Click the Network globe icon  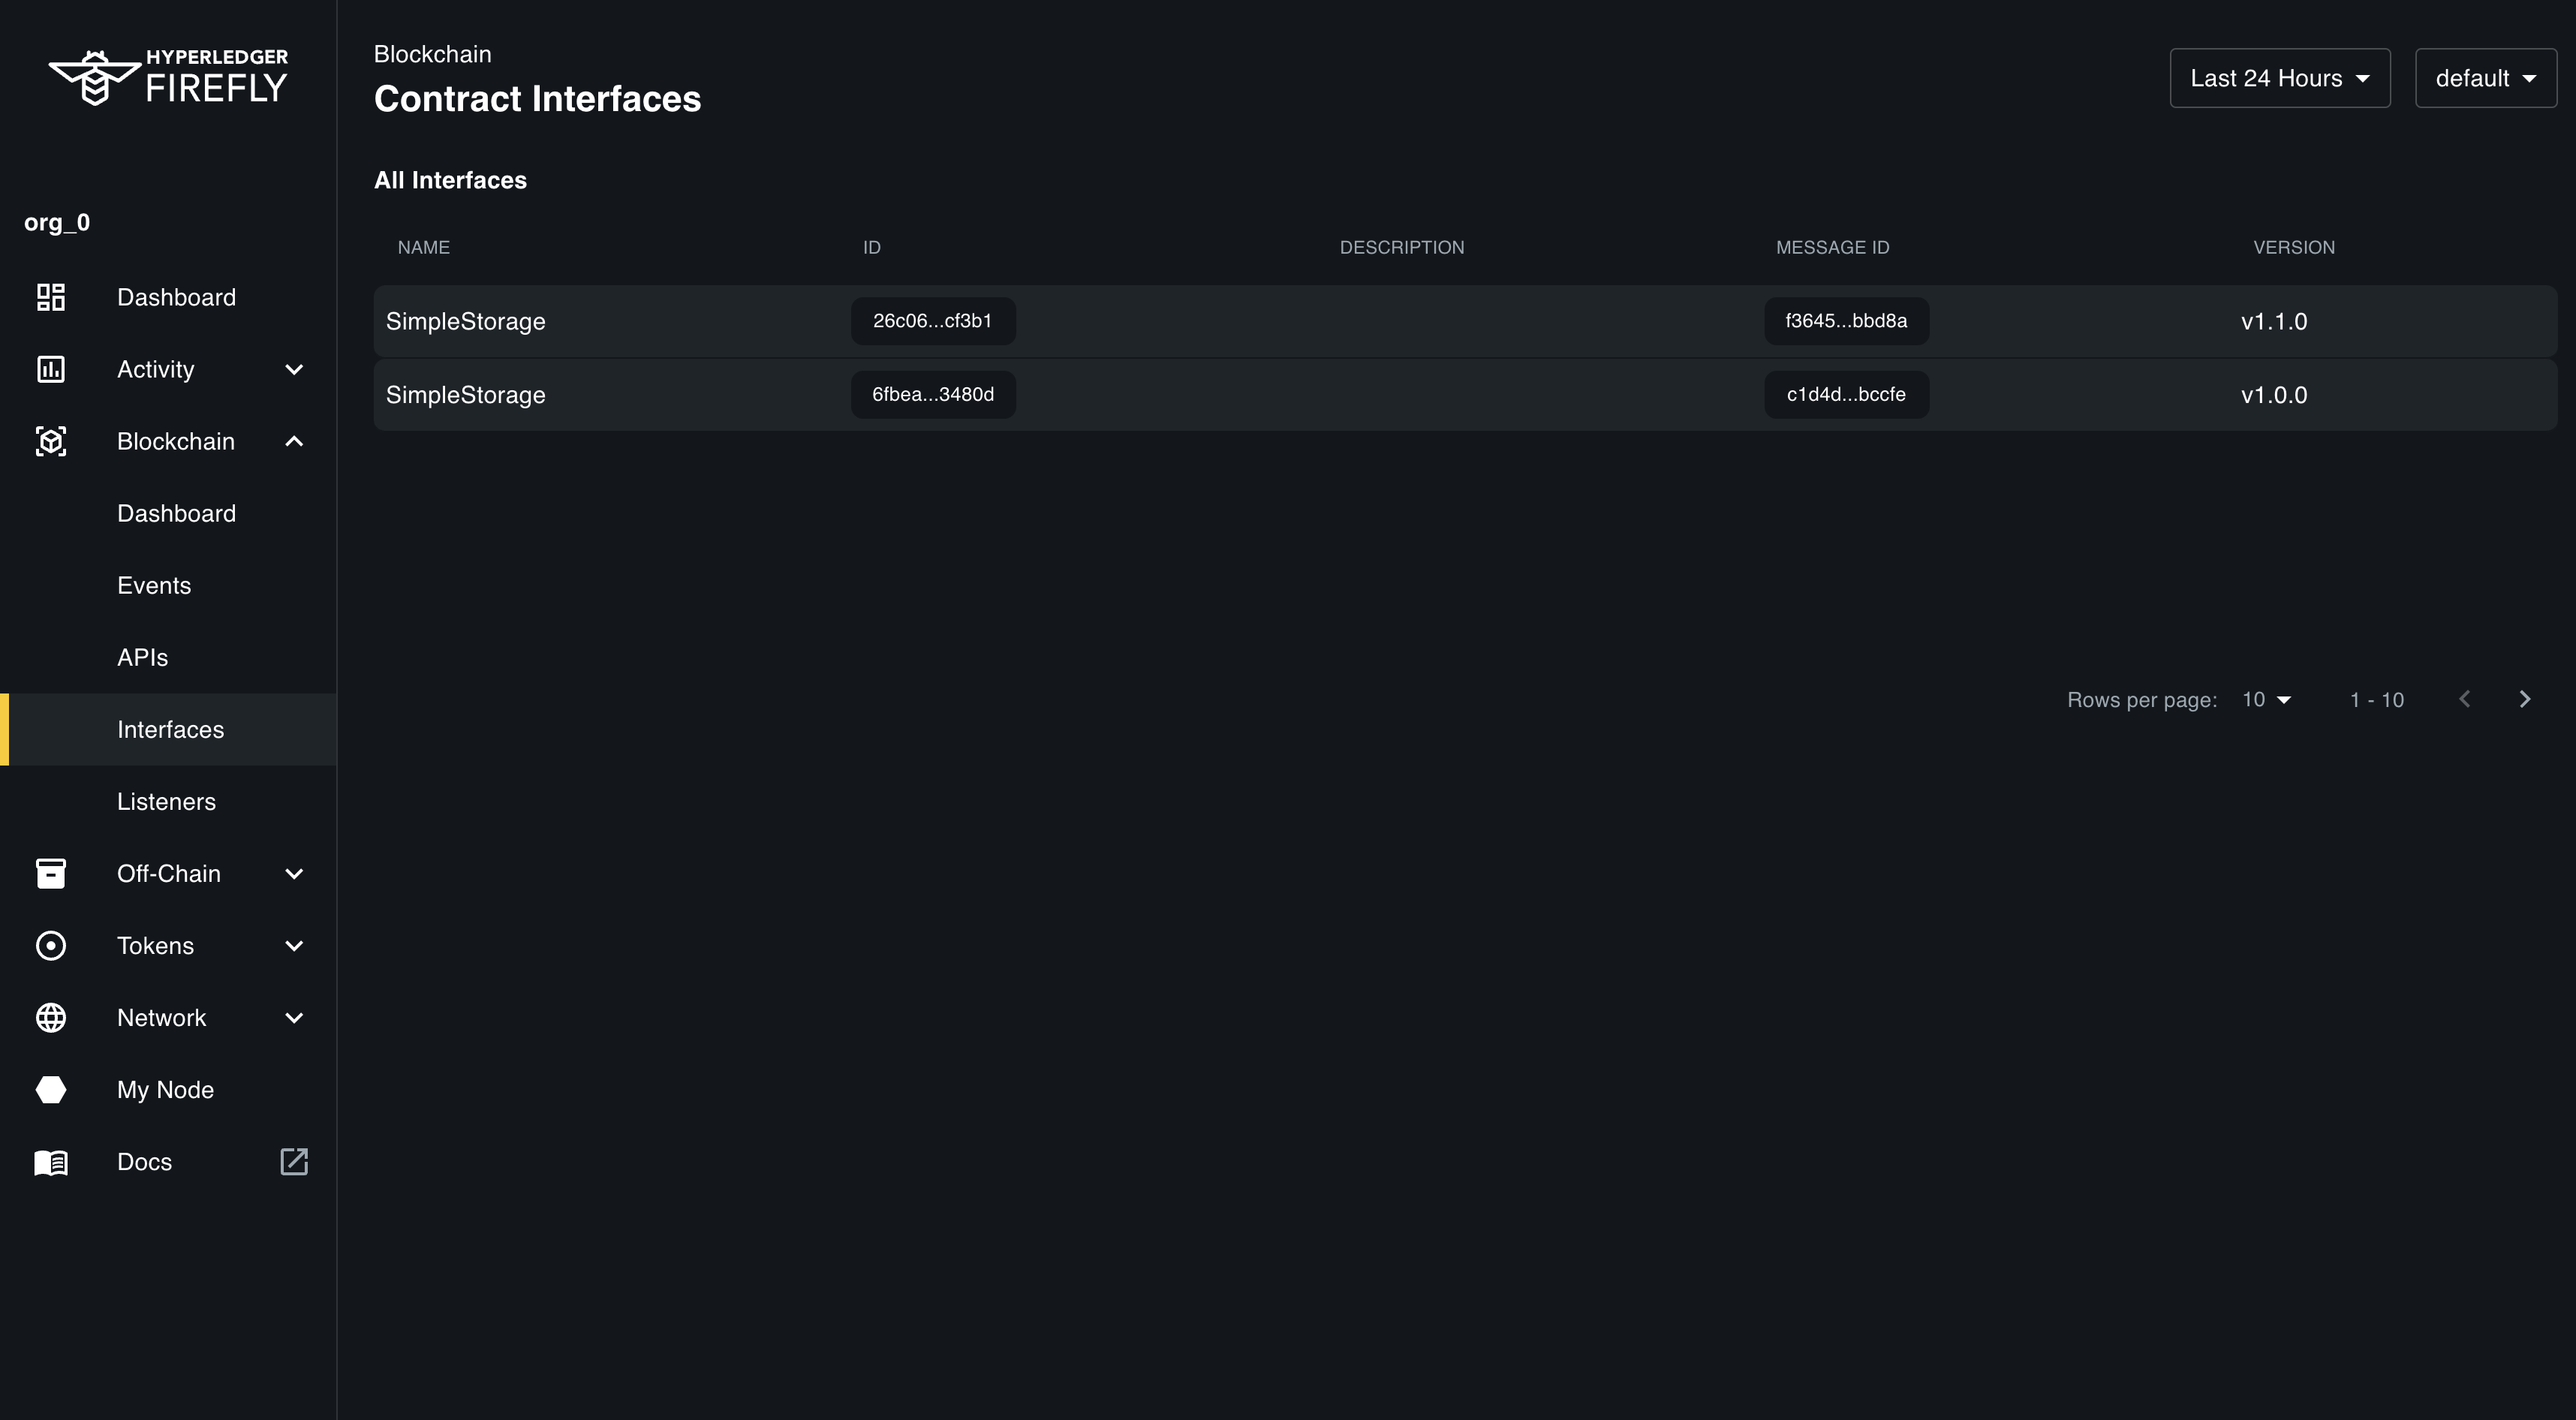coord(51,1017)
